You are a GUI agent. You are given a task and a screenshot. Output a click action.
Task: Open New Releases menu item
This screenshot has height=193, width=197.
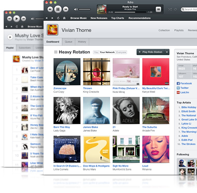click(x=99, y=18)
